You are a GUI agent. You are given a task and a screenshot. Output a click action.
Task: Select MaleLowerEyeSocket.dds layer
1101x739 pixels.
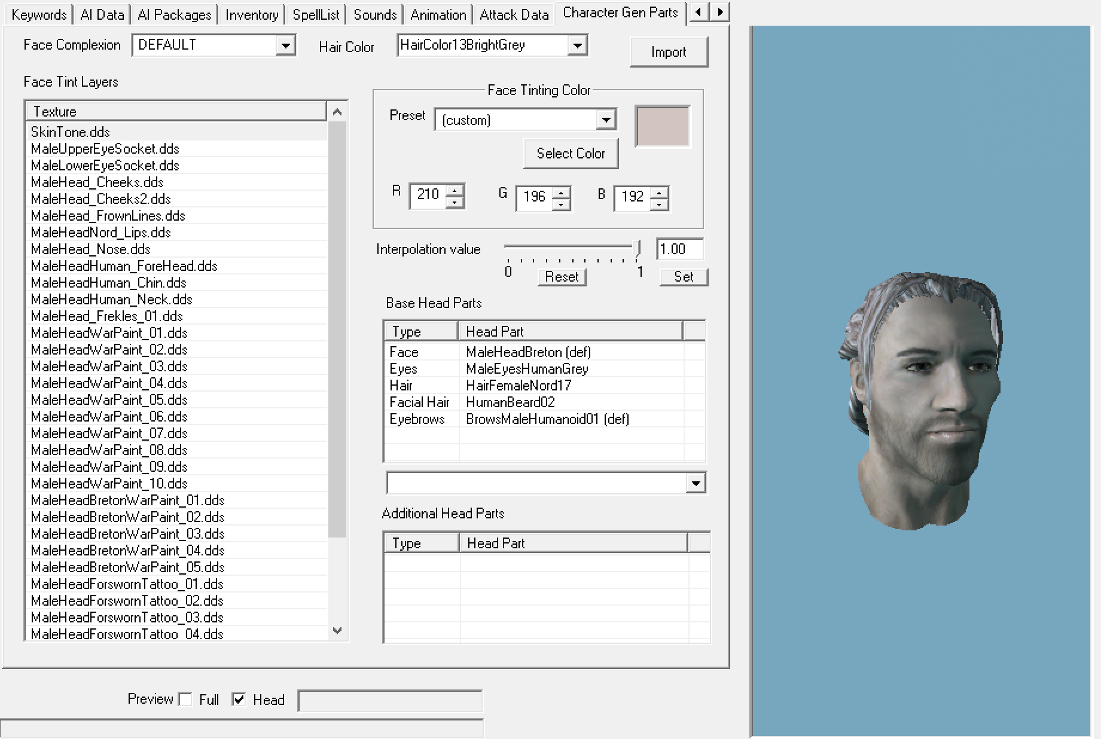tap(178, 166)
